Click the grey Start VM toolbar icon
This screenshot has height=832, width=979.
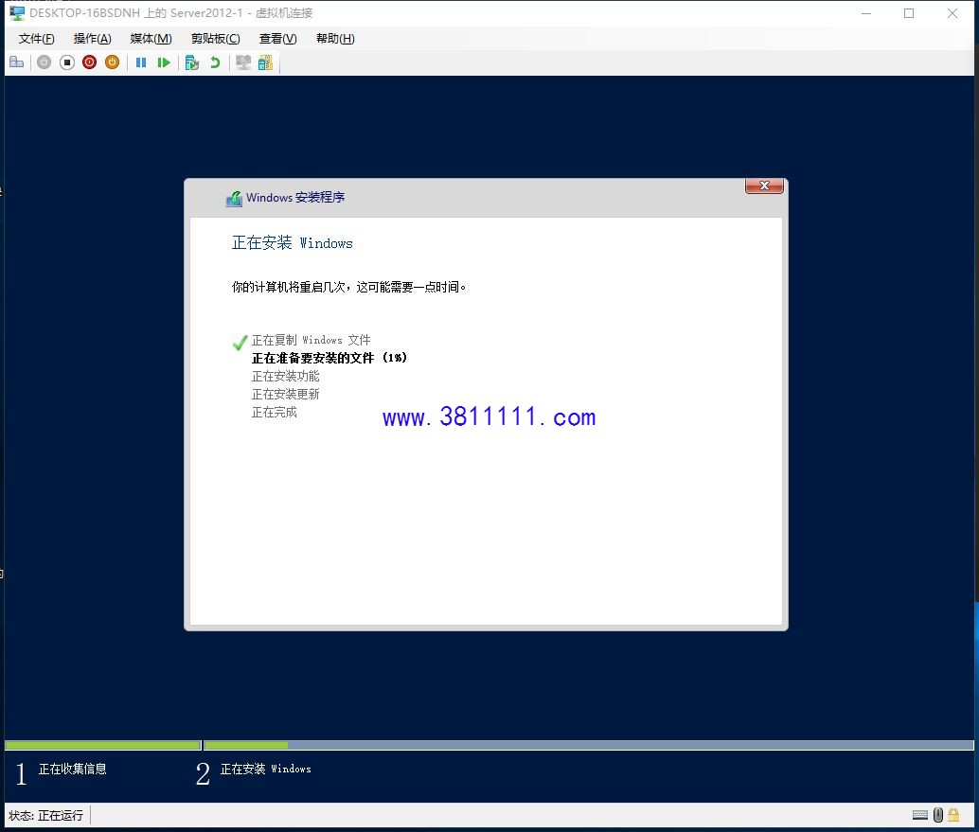[44, 62]
